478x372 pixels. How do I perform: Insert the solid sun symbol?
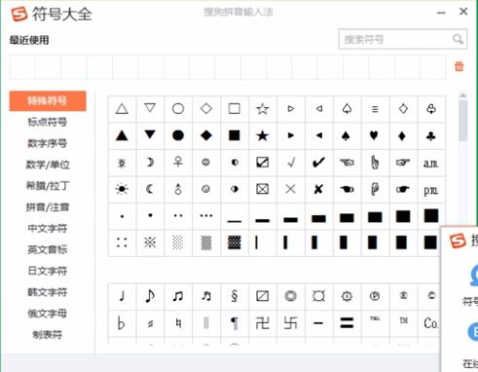coord(122,189)
